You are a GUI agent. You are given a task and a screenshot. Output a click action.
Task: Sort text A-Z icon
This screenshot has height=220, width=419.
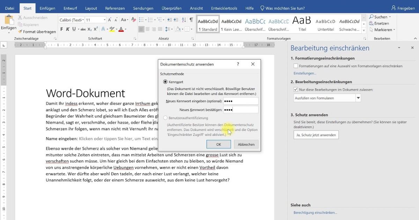tap(184, 20)
